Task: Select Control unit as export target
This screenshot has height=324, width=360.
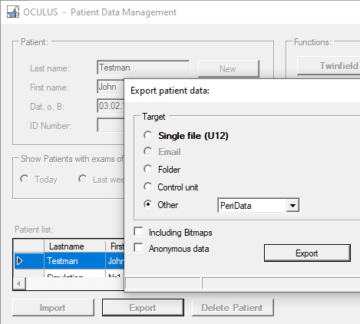Action: [x=148, y=187]
